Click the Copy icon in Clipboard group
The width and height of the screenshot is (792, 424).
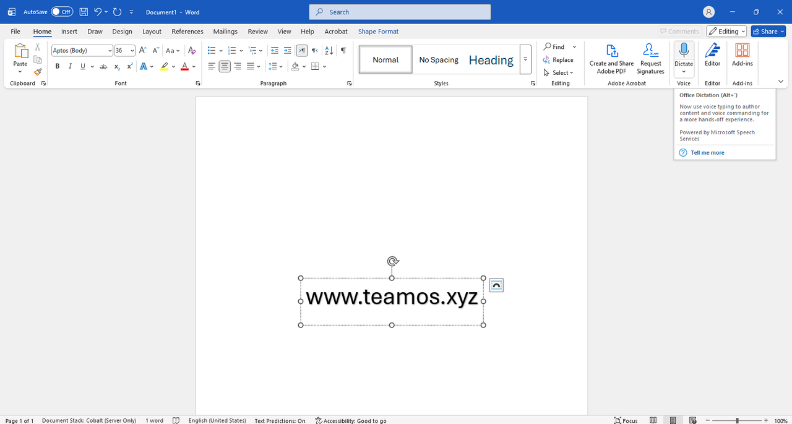[x=38, y=59]
